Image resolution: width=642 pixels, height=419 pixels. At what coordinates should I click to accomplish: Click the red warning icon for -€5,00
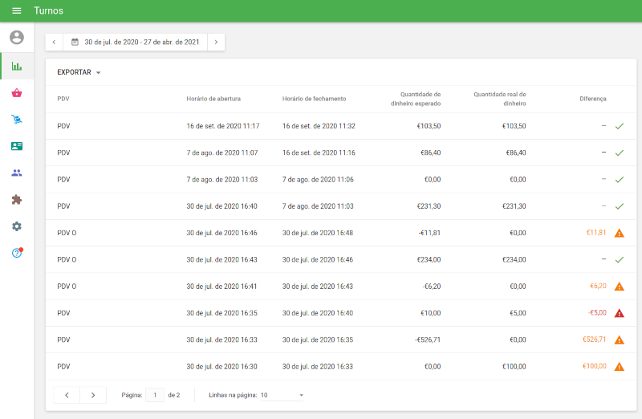[619, 313]
